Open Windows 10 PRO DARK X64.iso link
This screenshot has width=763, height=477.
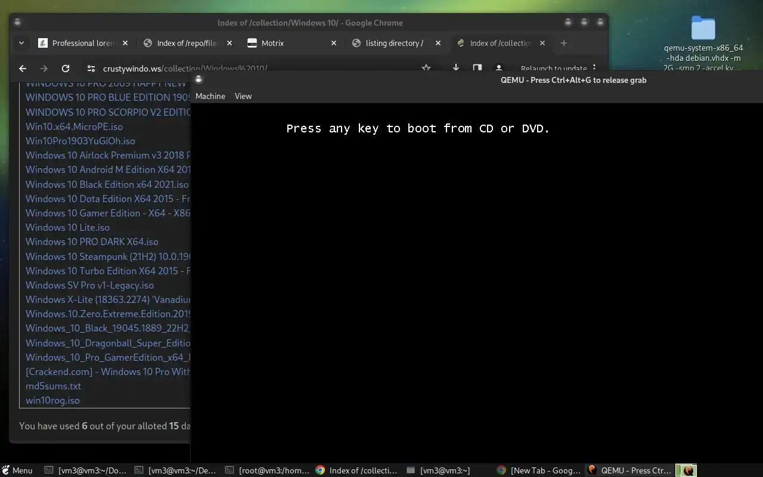click(92, 241)
